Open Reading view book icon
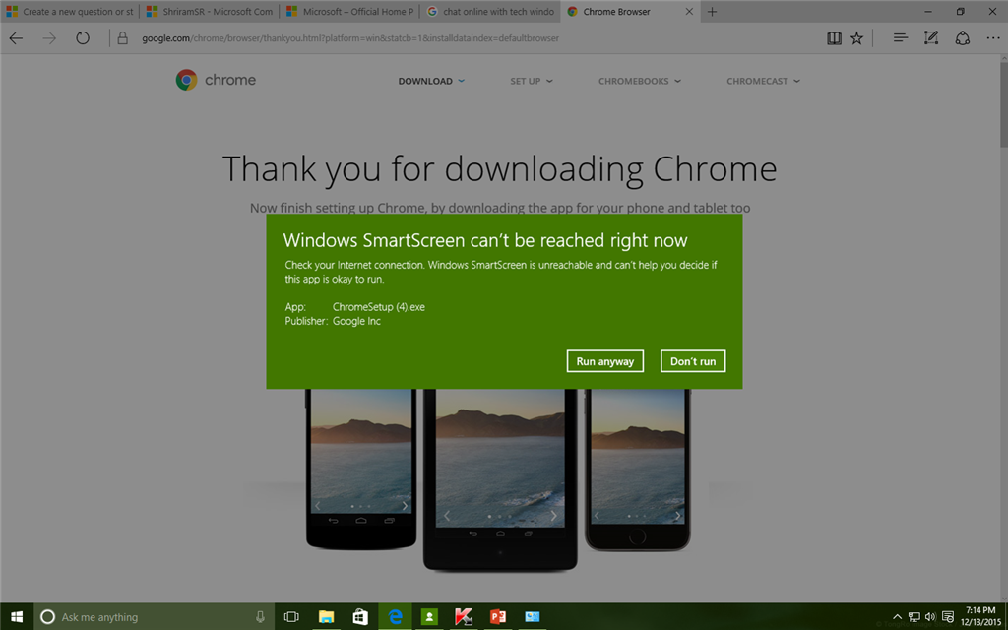The image size is (1008, 630). 834,38
